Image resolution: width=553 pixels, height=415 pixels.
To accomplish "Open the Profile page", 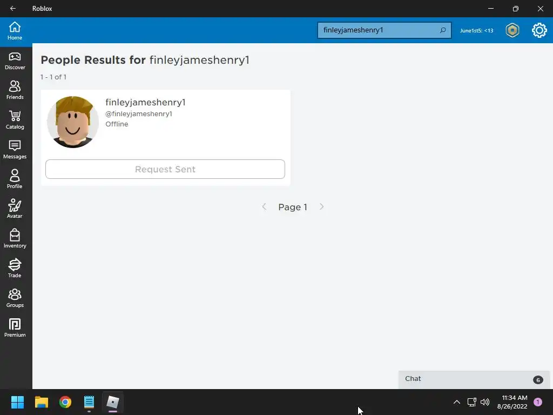I will 15,179.
